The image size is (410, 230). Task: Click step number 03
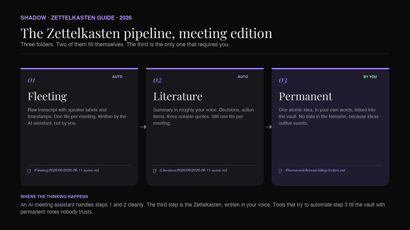tap(283, 80)
